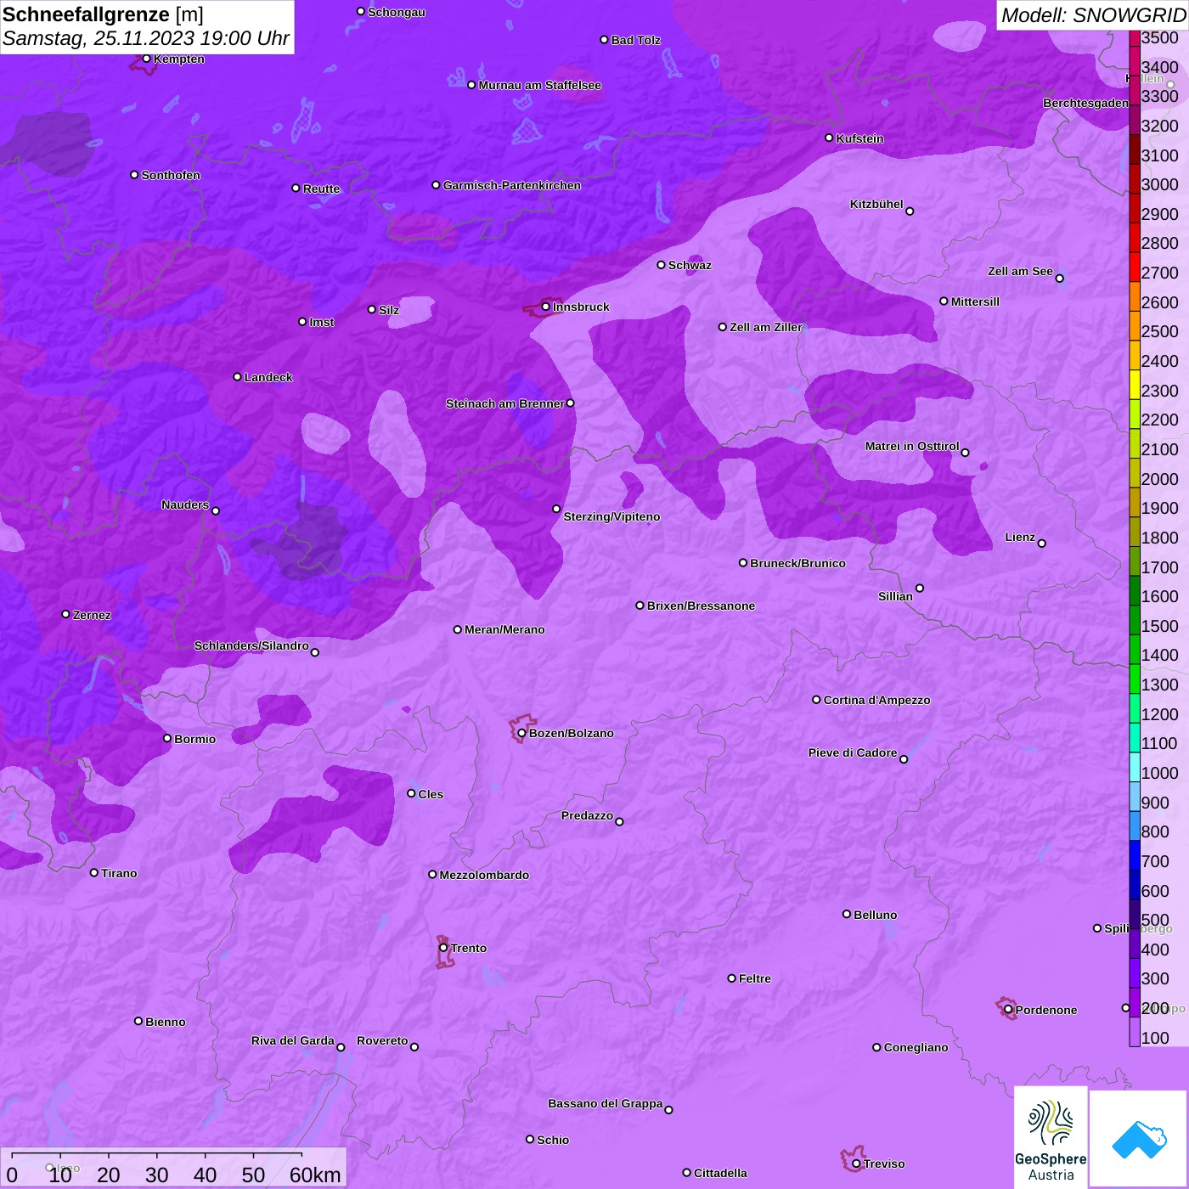Click the Nauders label
This screenshot has width=1189, height=1189.
pos(185,504)
